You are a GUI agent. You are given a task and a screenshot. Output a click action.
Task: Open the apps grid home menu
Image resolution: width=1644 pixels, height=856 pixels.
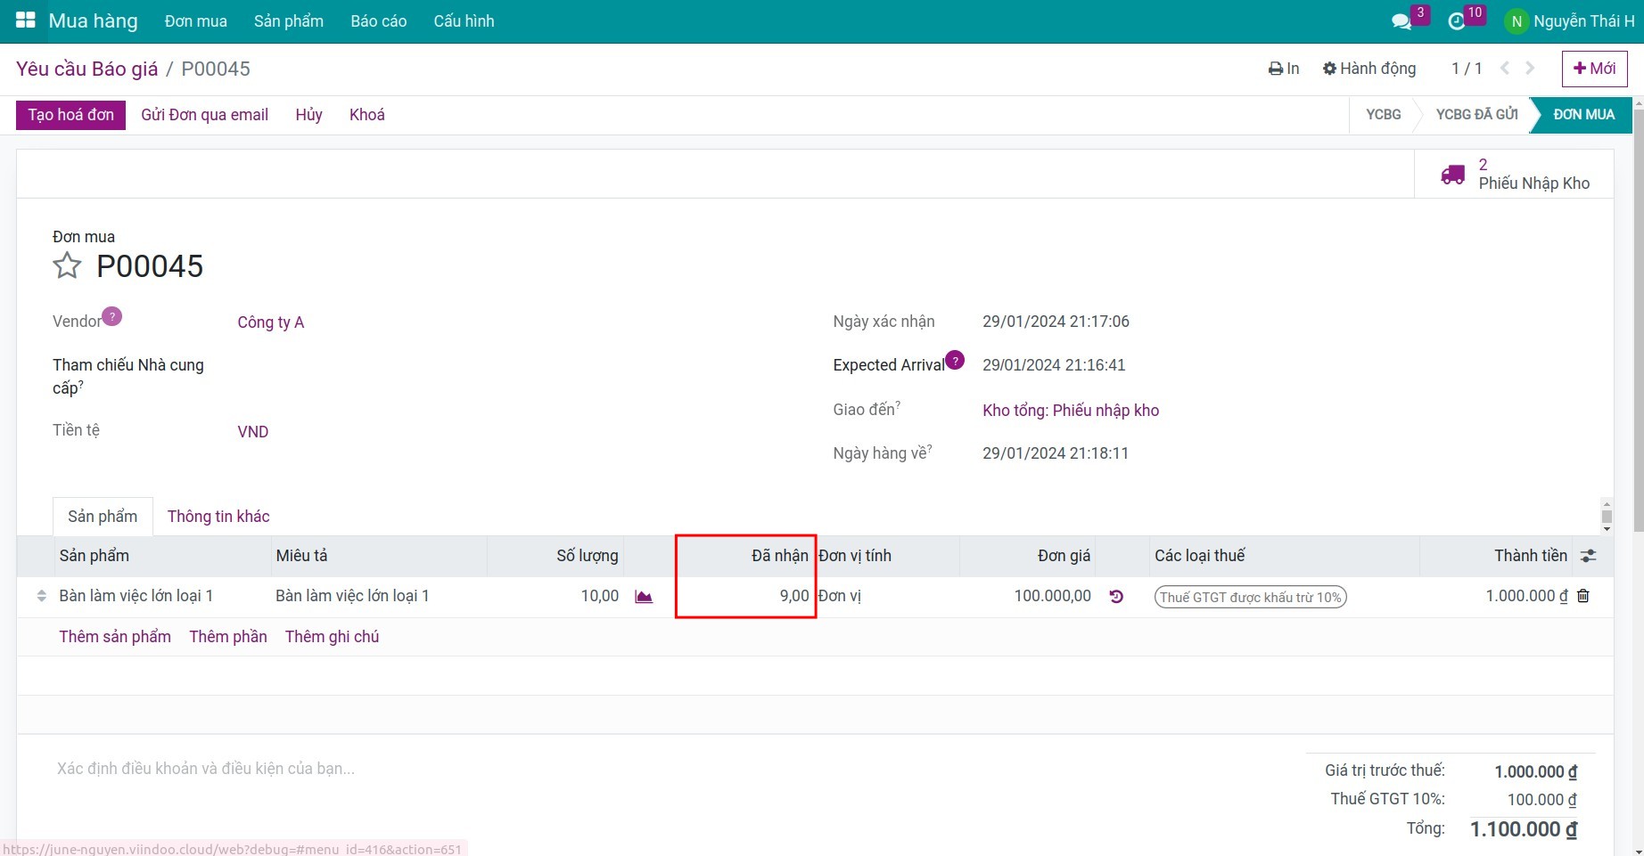point(25,20)
